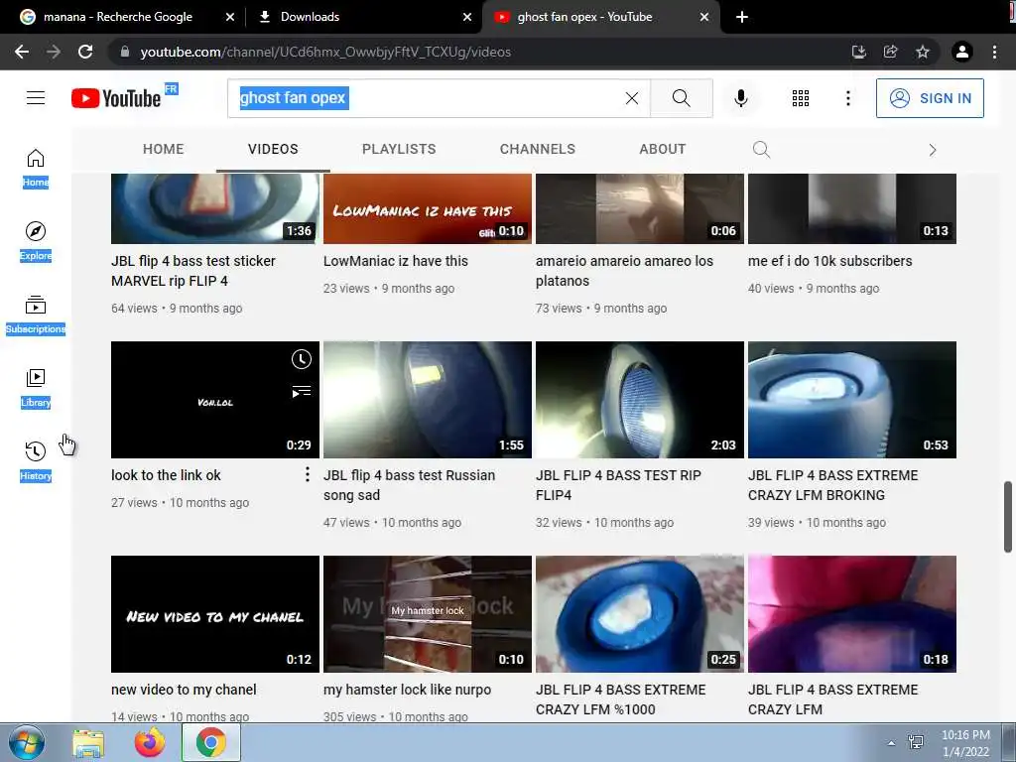Screen dimensions: 1016x762
Task: View site info lock icon
Action: tap(125, 52)
